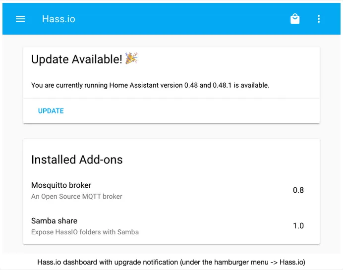
Task: Click 'Expose HassIO folders with Samba' description
Action: click(85, 232)
